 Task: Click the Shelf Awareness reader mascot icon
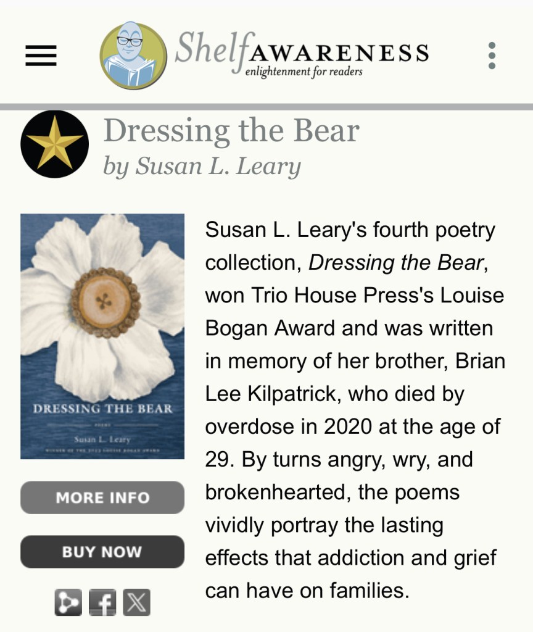(133, 56)
